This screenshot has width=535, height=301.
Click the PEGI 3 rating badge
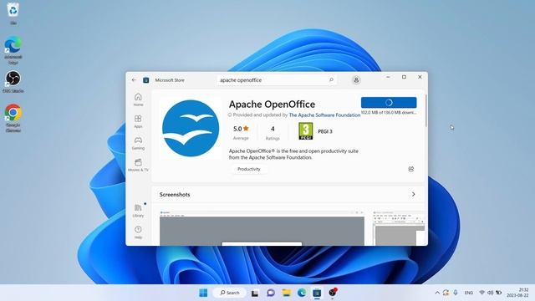[x=305, y=131]
